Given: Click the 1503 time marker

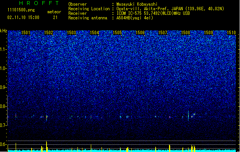Looking at the screenshot, I should [x=71, y=33].
